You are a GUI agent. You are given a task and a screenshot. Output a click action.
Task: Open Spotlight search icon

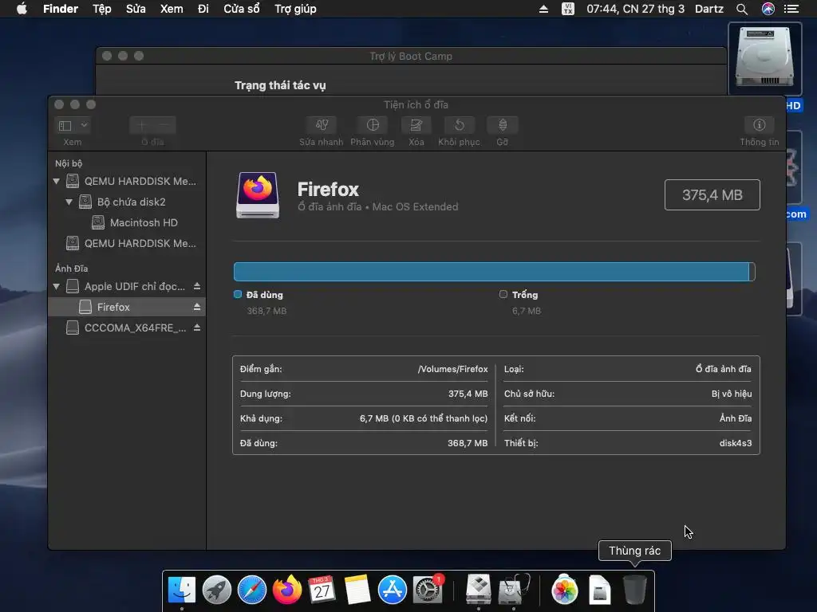tap(742, 9)
